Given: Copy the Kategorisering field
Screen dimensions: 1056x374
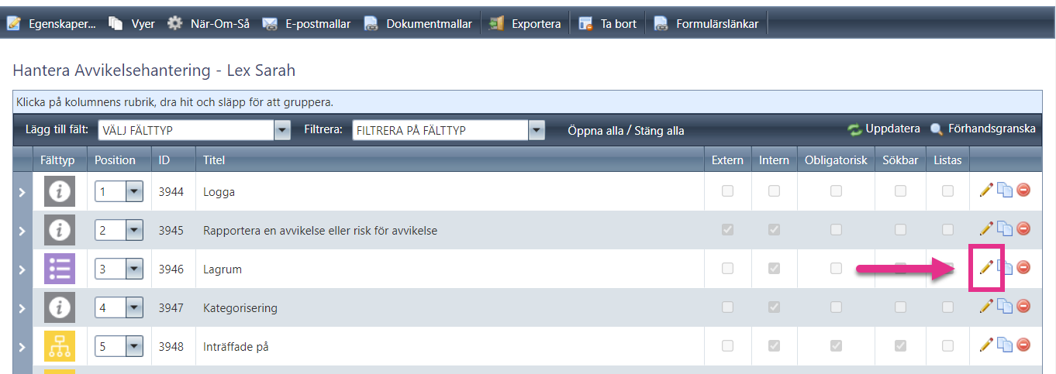Looking at the screenshot, I should [1005, 306].
